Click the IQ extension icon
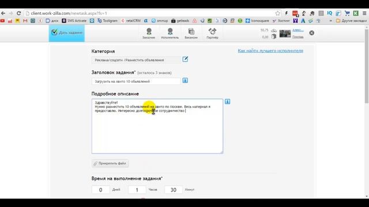 tap(330, 13)
